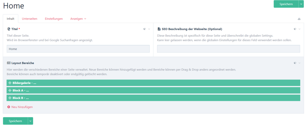Click the Titel input field containing Home
This screenshot has width=307, height=126.
[x=78, y=49]
